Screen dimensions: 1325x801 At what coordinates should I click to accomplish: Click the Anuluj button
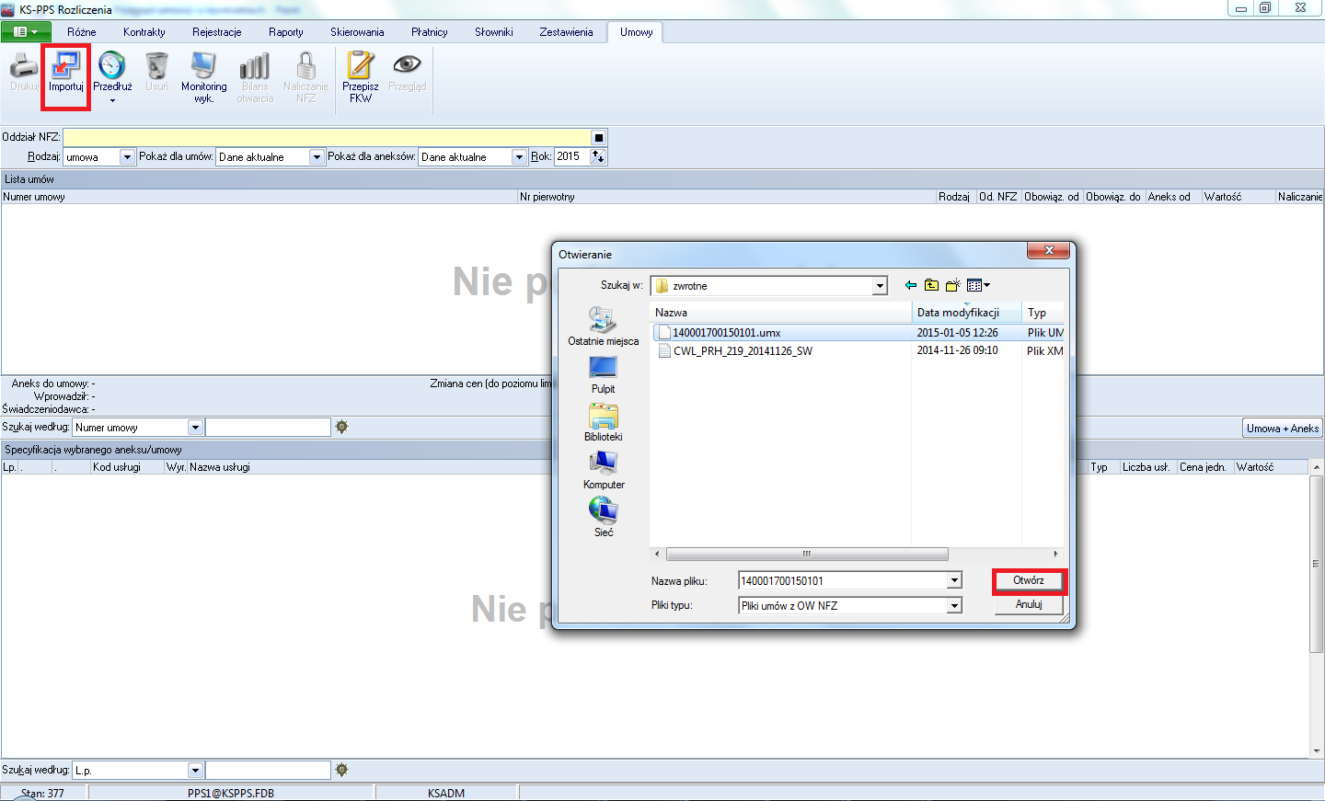1029,604
